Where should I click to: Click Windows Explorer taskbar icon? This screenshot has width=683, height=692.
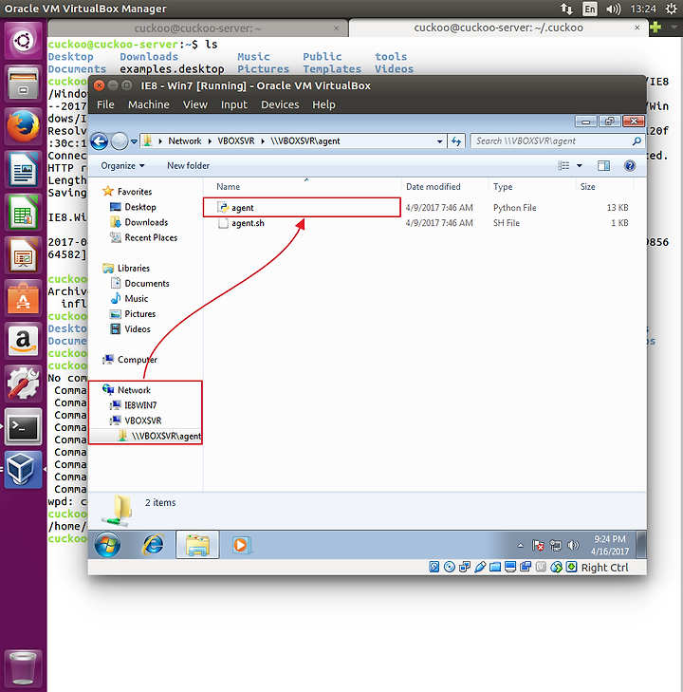coord(197,545)
